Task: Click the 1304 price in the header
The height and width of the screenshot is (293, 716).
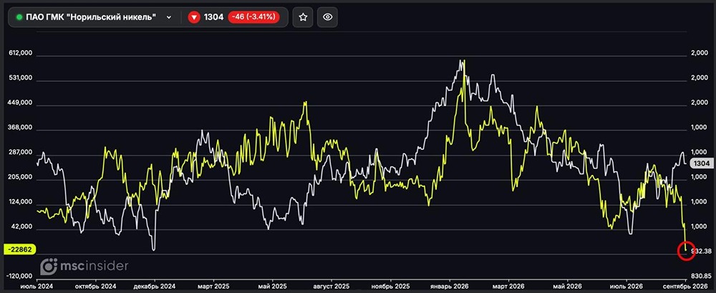Action: click(213, 17)
